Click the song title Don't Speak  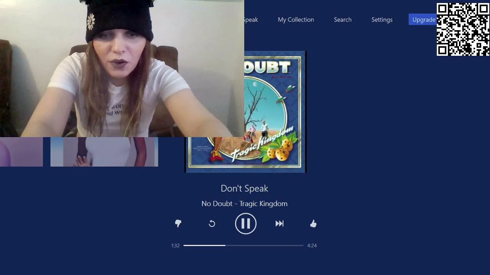tap(244, 188)
